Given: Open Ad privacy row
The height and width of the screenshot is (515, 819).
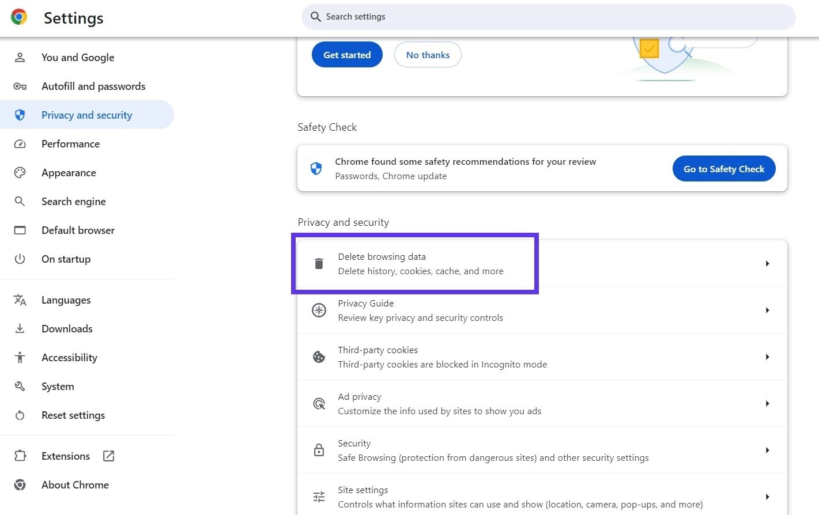Looking at the screenshot, I should 542,403.
